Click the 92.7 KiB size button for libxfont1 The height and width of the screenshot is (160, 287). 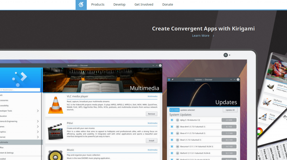point(229,153)
